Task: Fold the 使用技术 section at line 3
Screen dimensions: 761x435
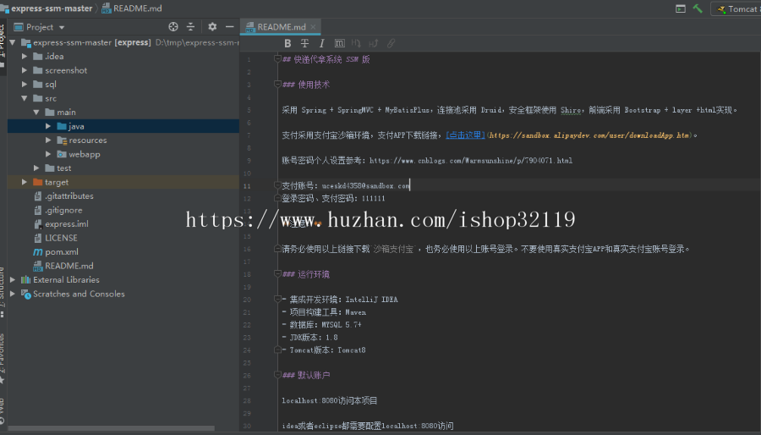Action: (x=277, y=85)
